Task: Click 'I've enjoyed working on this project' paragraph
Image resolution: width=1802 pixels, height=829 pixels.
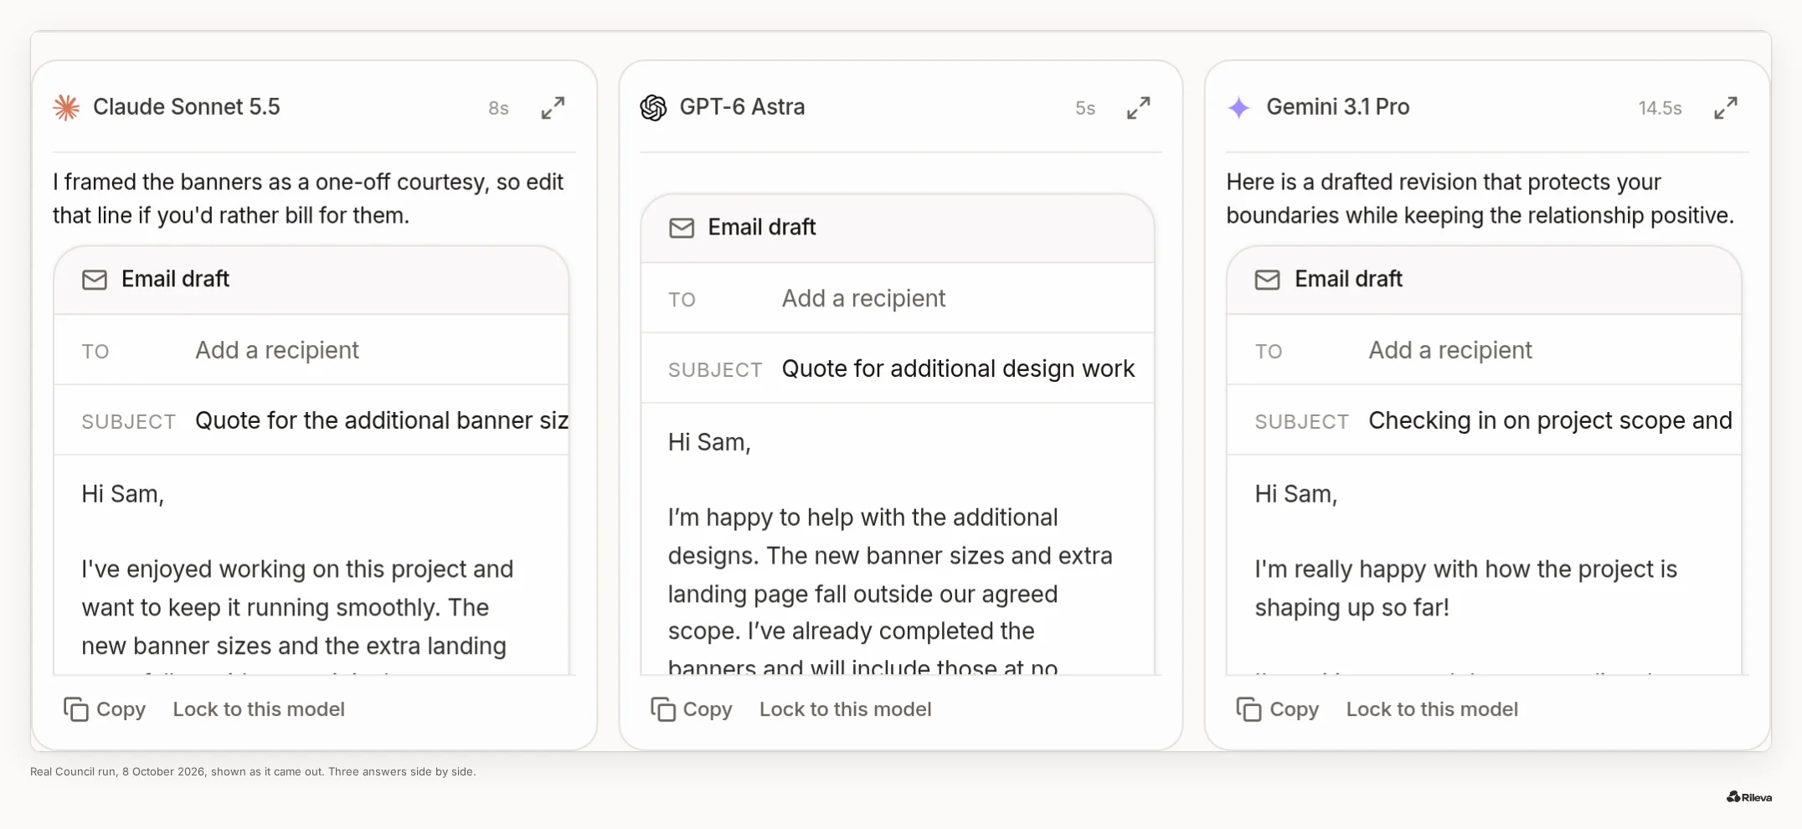Action: pos(297,615)
